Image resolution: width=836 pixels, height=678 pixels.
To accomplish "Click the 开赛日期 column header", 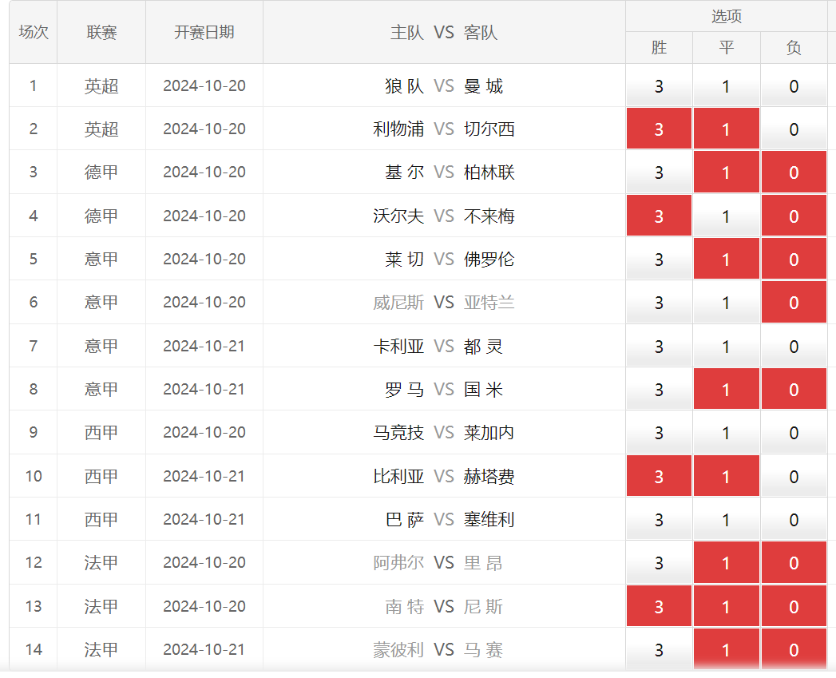I will tap(204, 32).
